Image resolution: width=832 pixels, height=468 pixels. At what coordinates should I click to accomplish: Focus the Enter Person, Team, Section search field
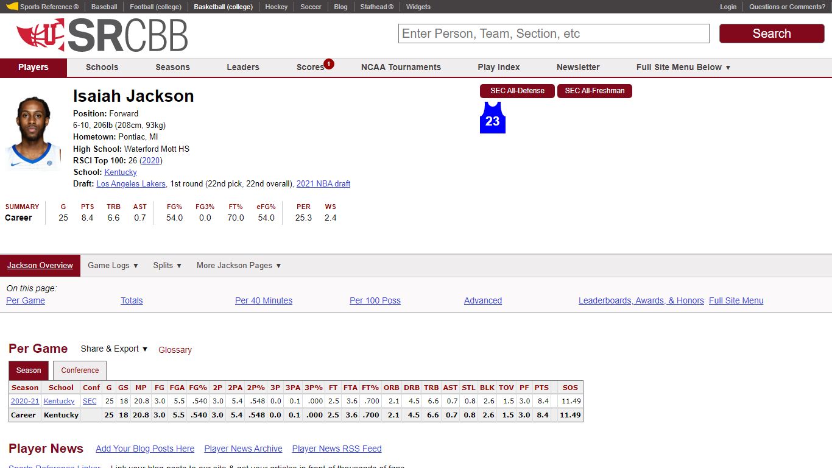554,34
